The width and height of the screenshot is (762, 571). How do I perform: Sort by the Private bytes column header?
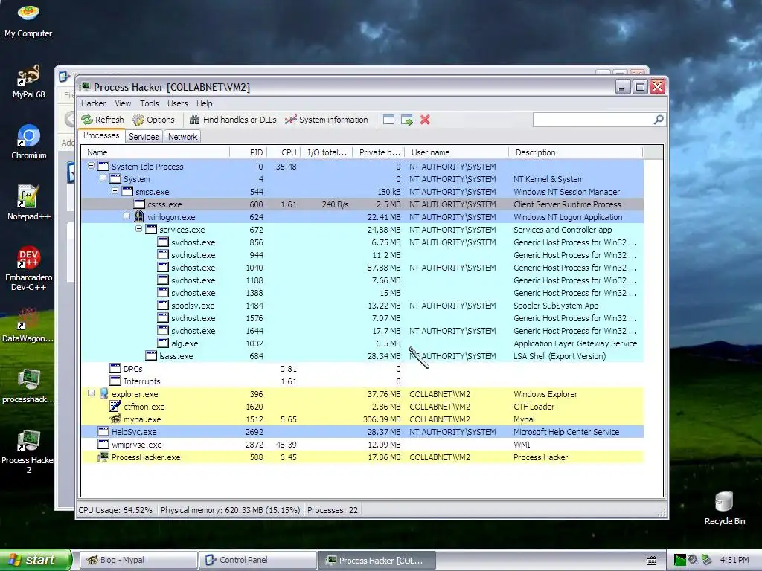click(379, 152)
